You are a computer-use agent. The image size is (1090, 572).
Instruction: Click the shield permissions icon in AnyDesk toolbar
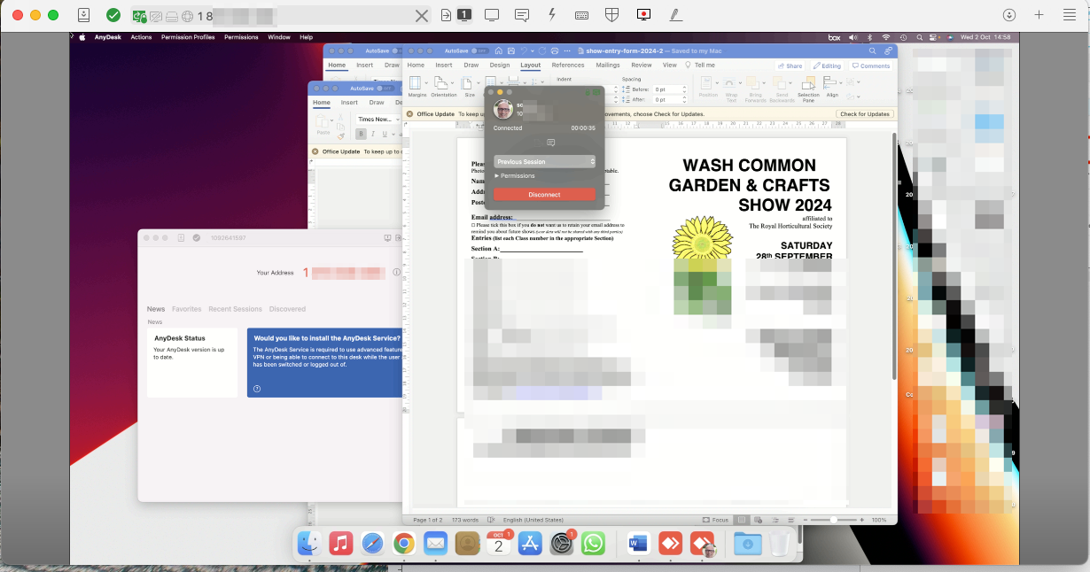(611, 15)
